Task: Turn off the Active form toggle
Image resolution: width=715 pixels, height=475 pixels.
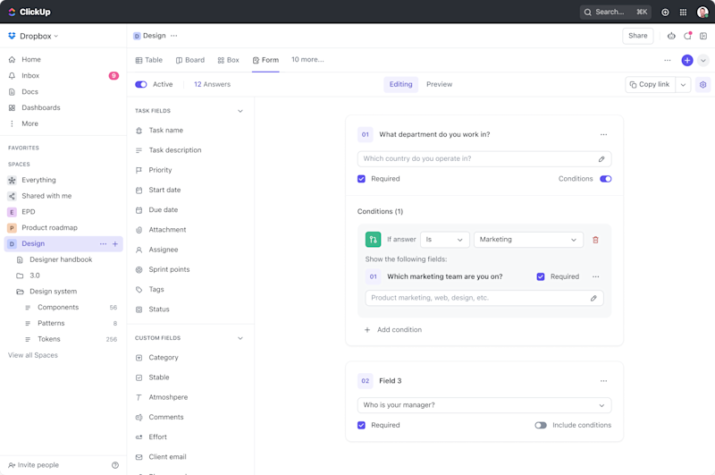Action: 141,84
